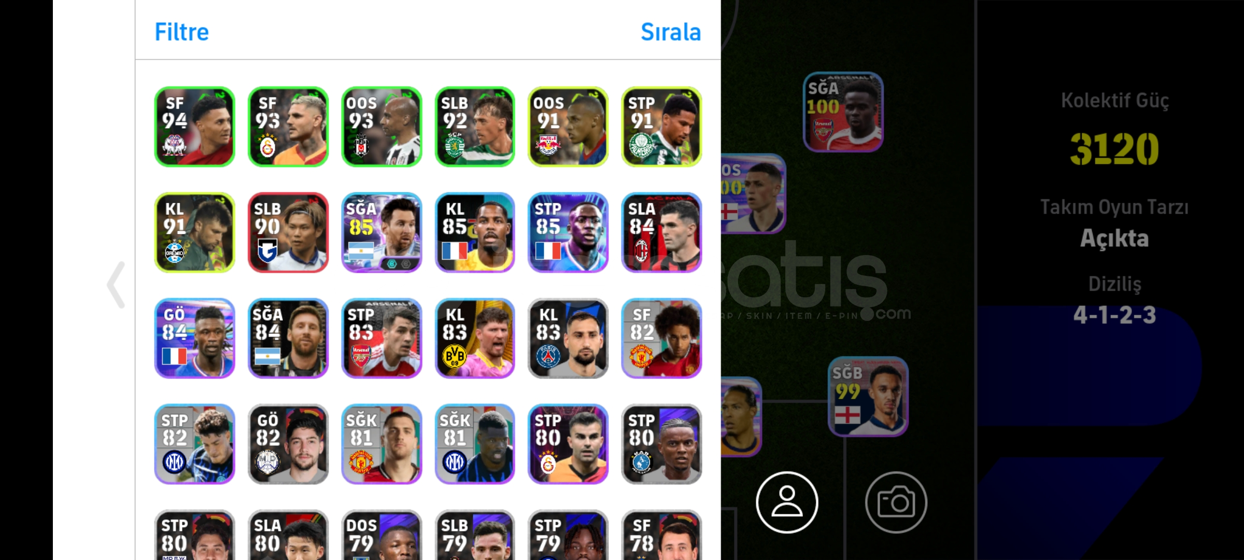Viewport: 1244px width, 560px height.
Task: Choose the STP 83 Arsenal card
Action: point(381,338)
